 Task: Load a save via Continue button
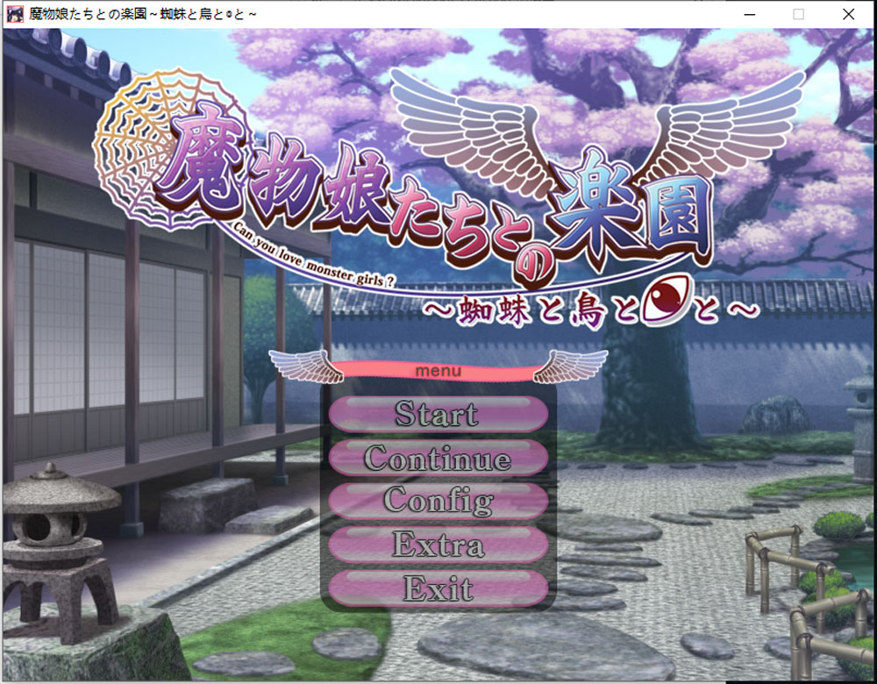pyautogui.click(x=438, y=458)
